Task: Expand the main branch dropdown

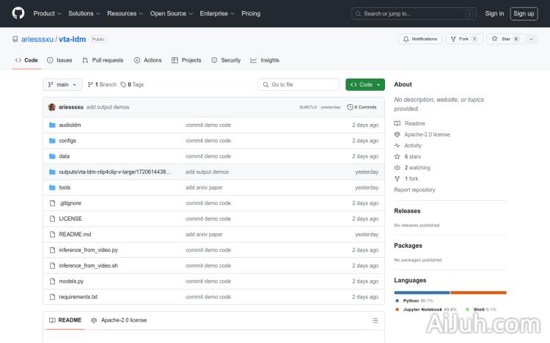Action: (62, 84)
